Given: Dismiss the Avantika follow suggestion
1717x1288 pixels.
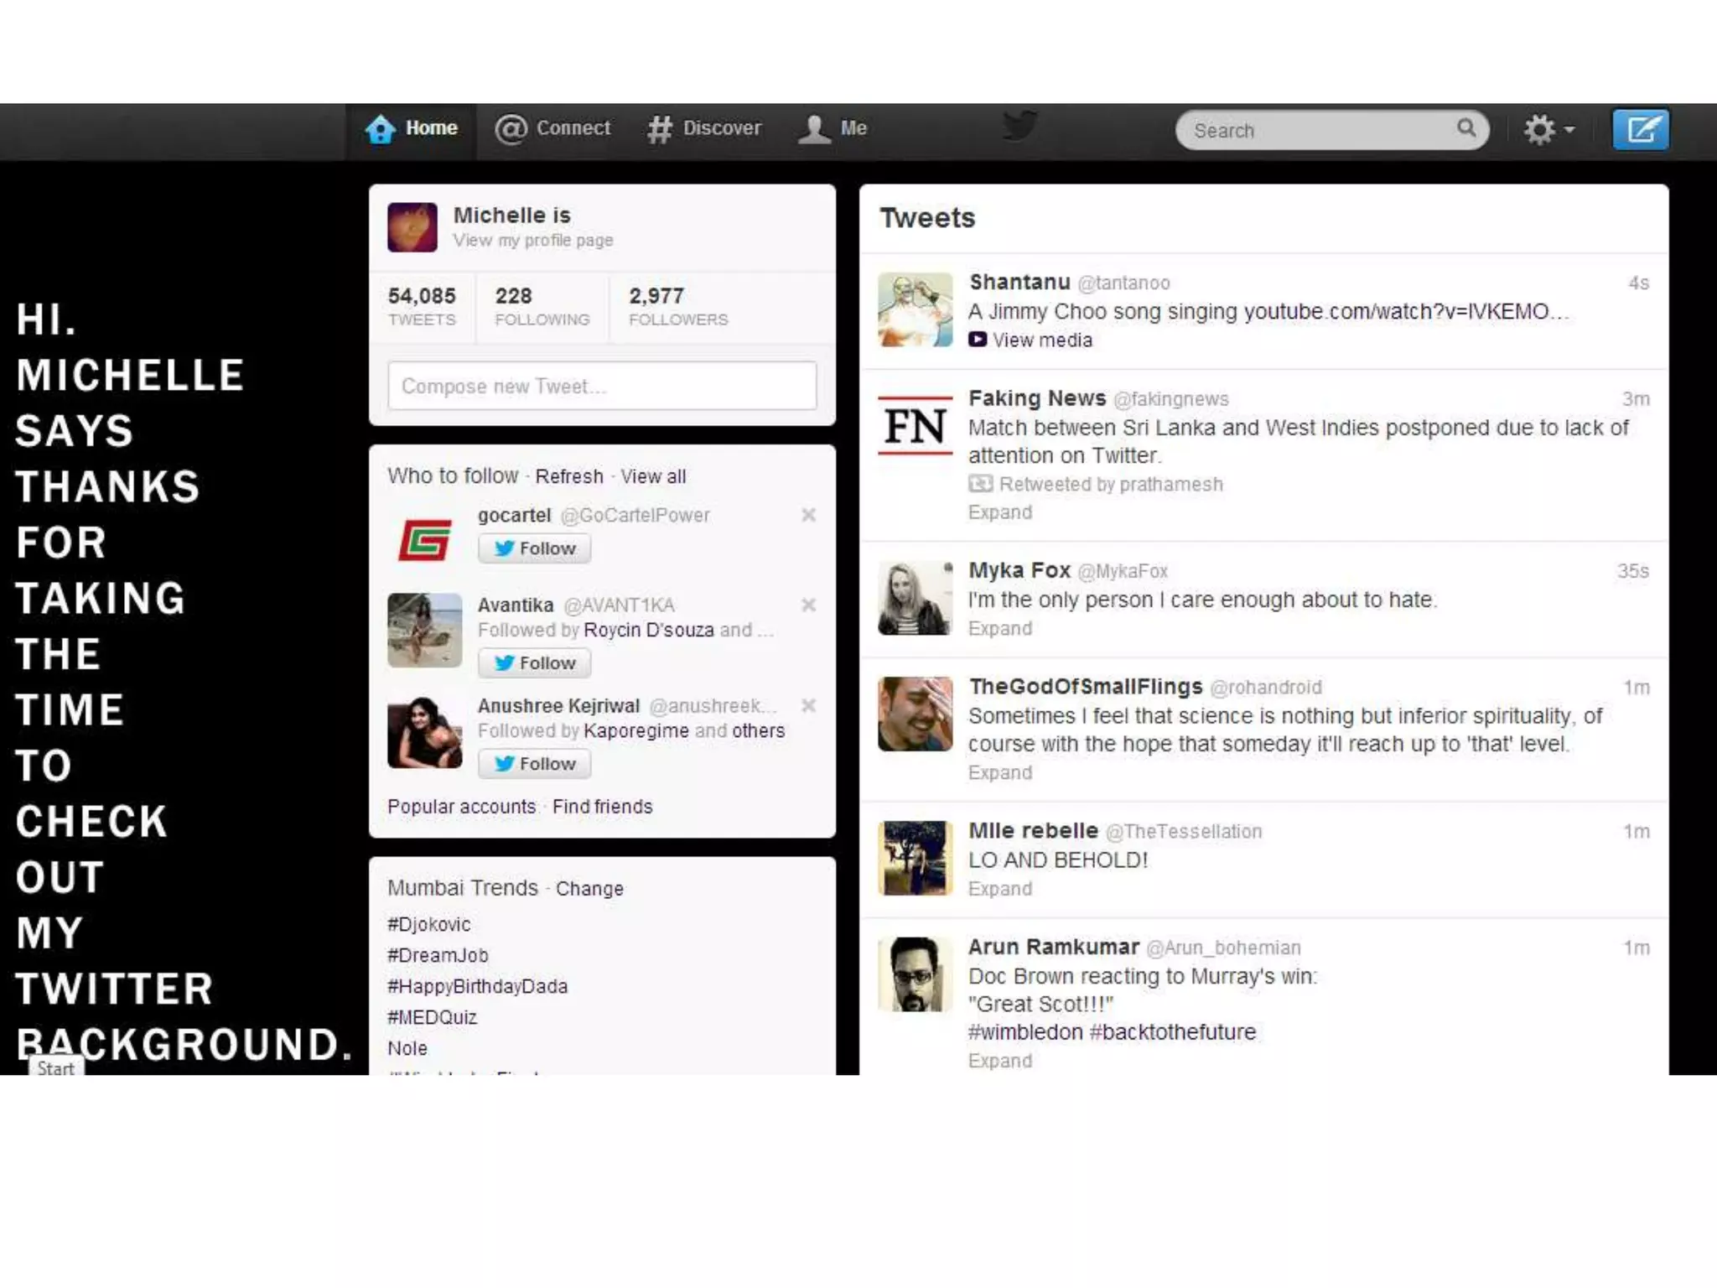Looking at the screenshot, I should 808,605.
